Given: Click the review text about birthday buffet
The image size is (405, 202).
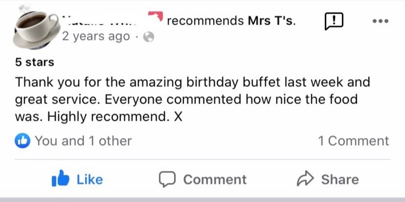Looking at the screenshot, I should click(x=192, y=99).
